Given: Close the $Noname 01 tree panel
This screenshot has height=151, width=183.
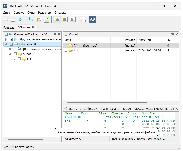Looking at the screenshot, I should point(59,34).
